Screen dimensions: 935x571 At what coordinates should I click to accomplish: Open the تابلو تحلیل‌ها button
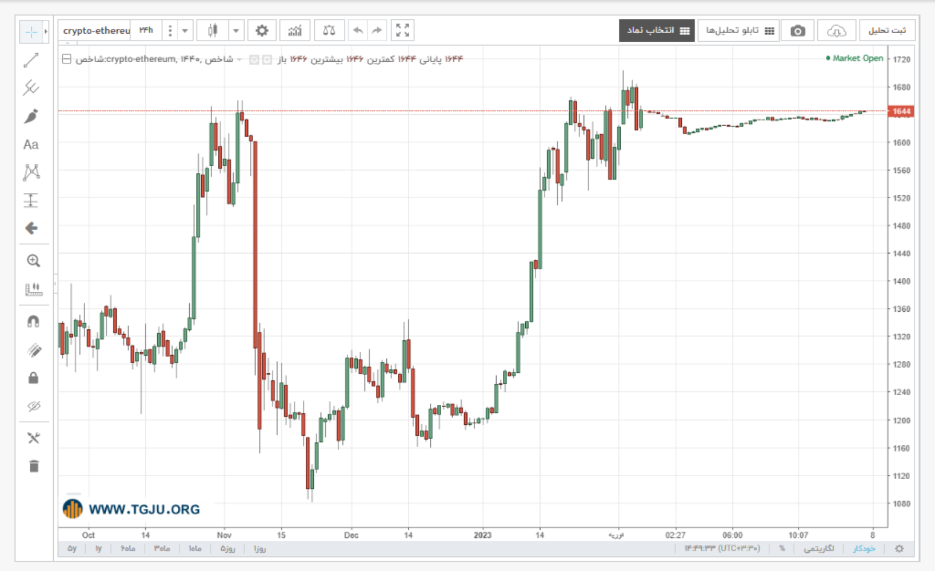739,31
